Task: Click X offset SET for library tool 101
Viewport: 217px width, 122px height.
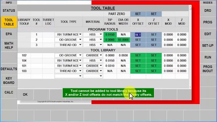Action: pyautogui.click(x=138, y=66)
